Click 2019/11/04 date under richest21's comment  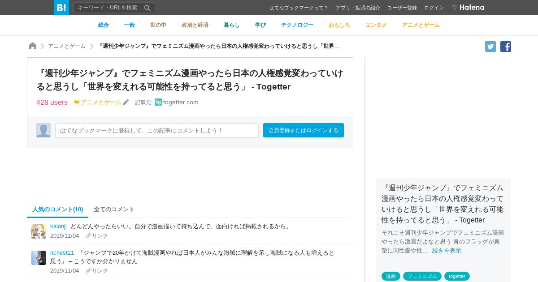click(x=65, y=270)
